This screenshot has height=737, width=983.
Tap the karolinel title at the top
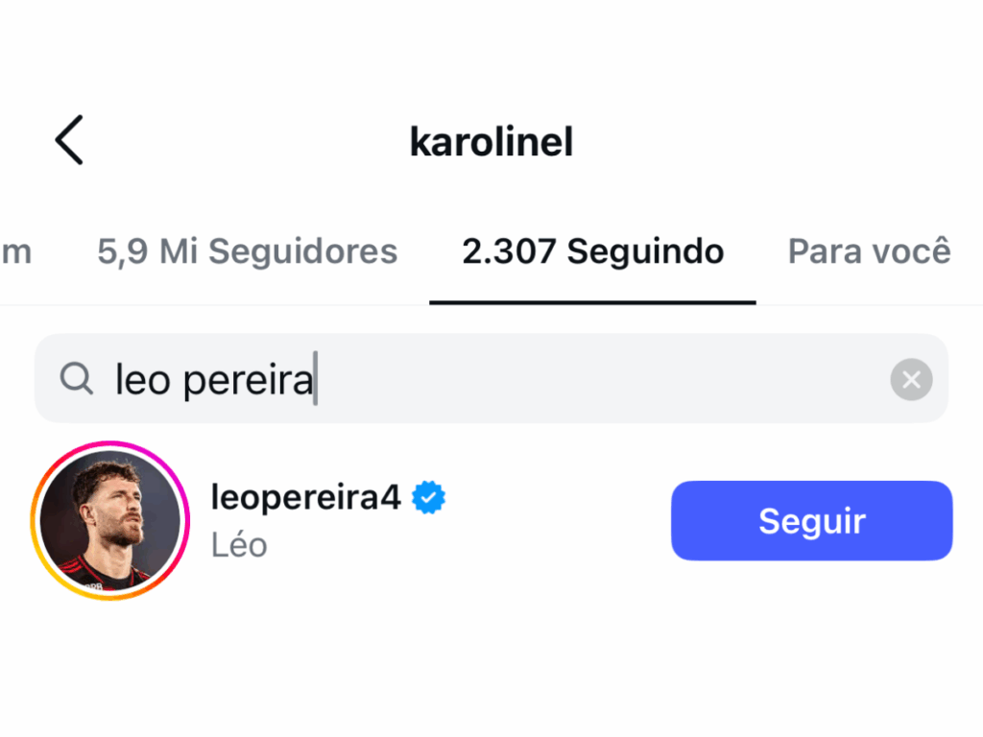pos(491,140)
